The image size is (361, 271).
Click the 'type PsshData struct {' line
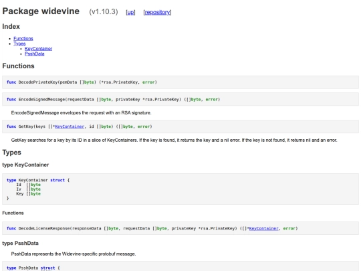click(x=33, y=268)
